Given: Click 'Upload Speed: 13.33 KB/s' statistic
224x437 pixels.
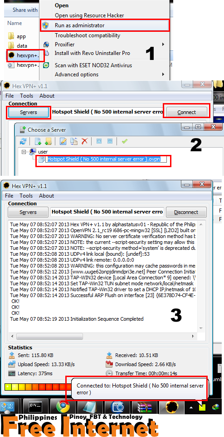Looking at the screenshot, I should click(46, 364).
